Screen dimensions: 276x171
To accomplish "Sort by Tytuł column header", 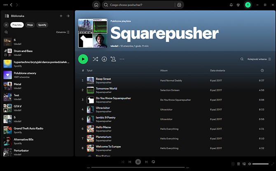I will (89, 71).
